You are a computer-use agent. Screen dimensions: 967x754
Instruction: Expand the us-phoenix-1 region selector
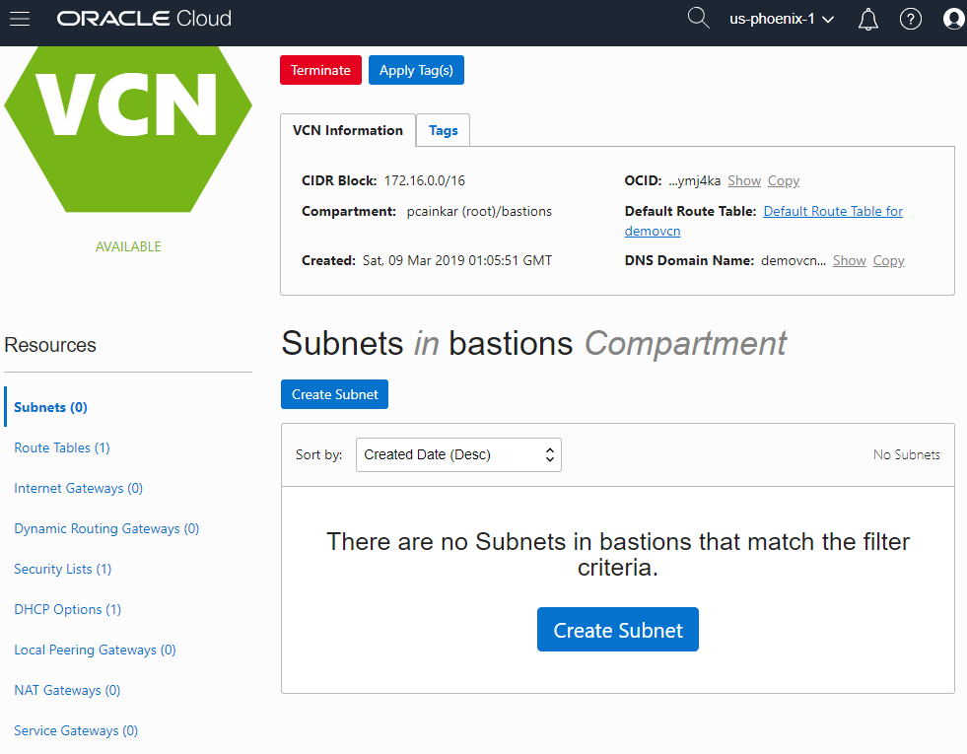(x=782, y=19)
